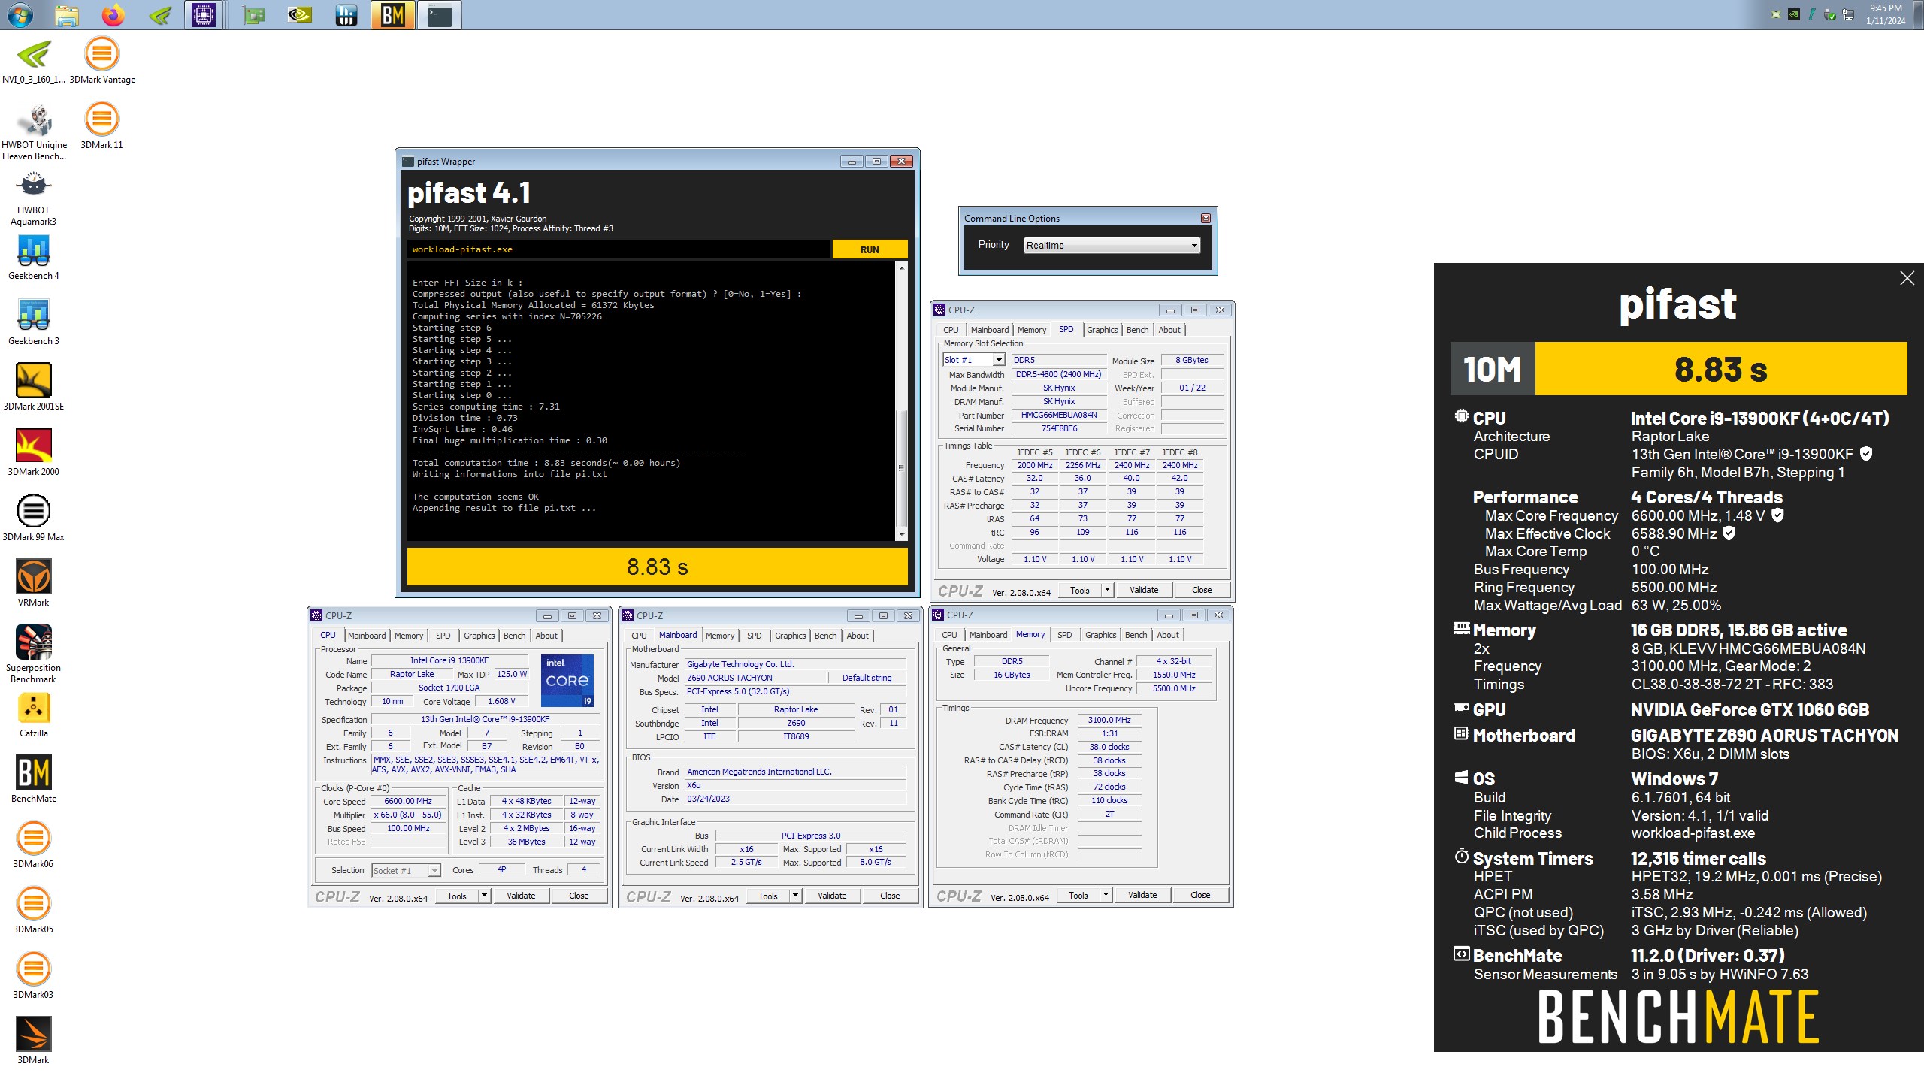This screenshot has width=1924, height=1082.
Task: Click Tools button in Mainboard window
Action: pyautogui.click(x=768, y=896)
